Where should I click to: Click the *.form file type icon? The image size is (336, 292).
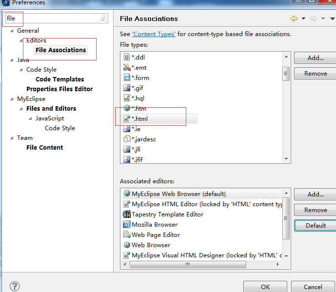pos(127,78)
